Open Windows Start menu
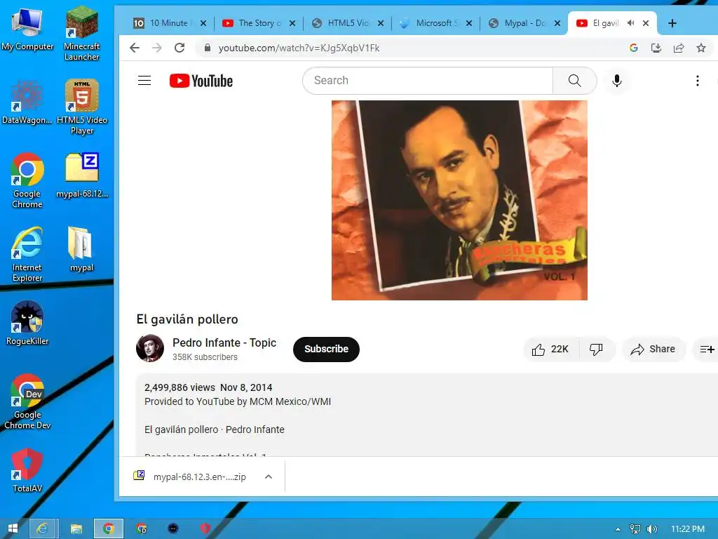This screenshot has height=539, width=718. tap(13, 529)
